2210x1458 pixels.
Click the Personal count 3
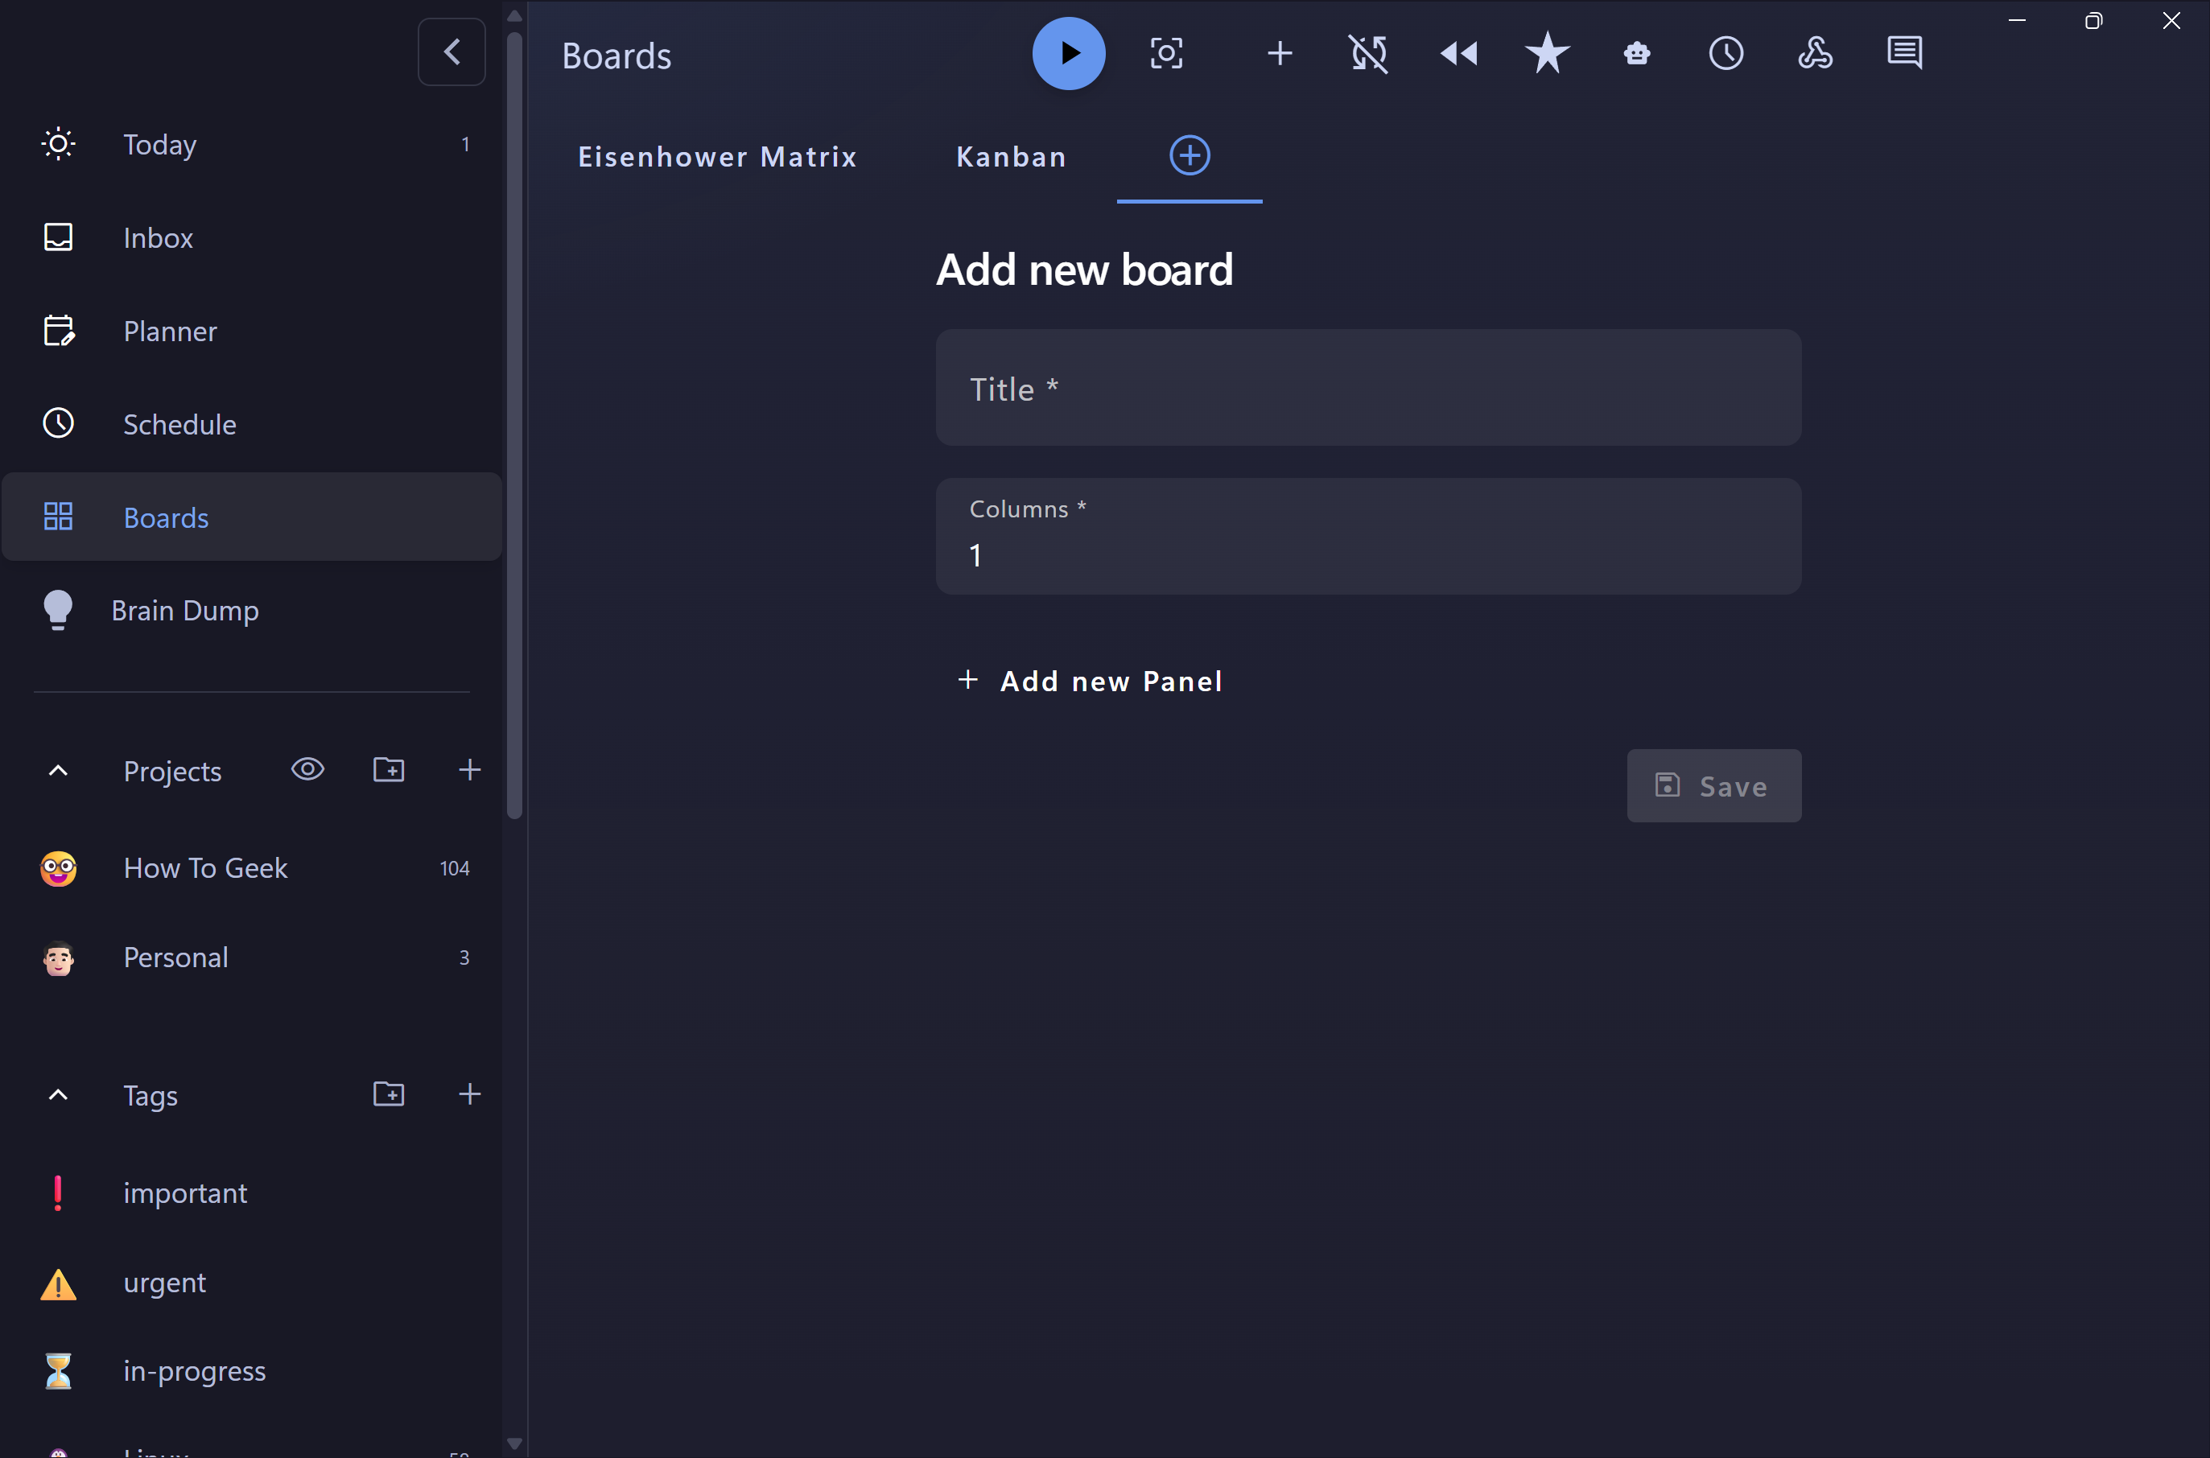(x=464, y=958)
